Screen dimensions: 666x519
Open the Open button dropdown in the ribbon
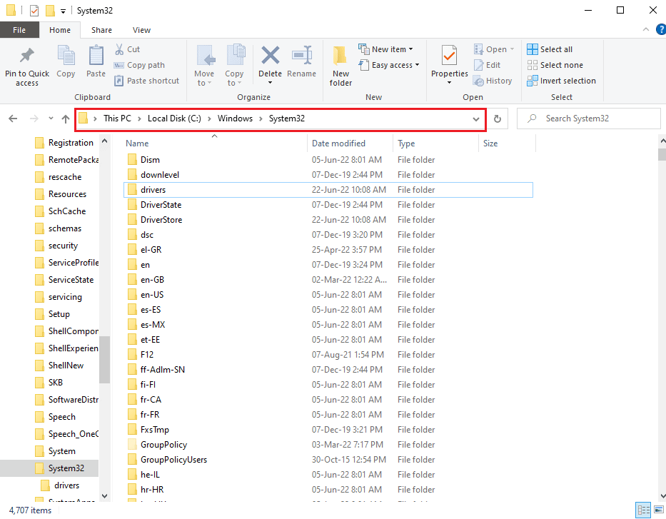[x=512, y=49]
